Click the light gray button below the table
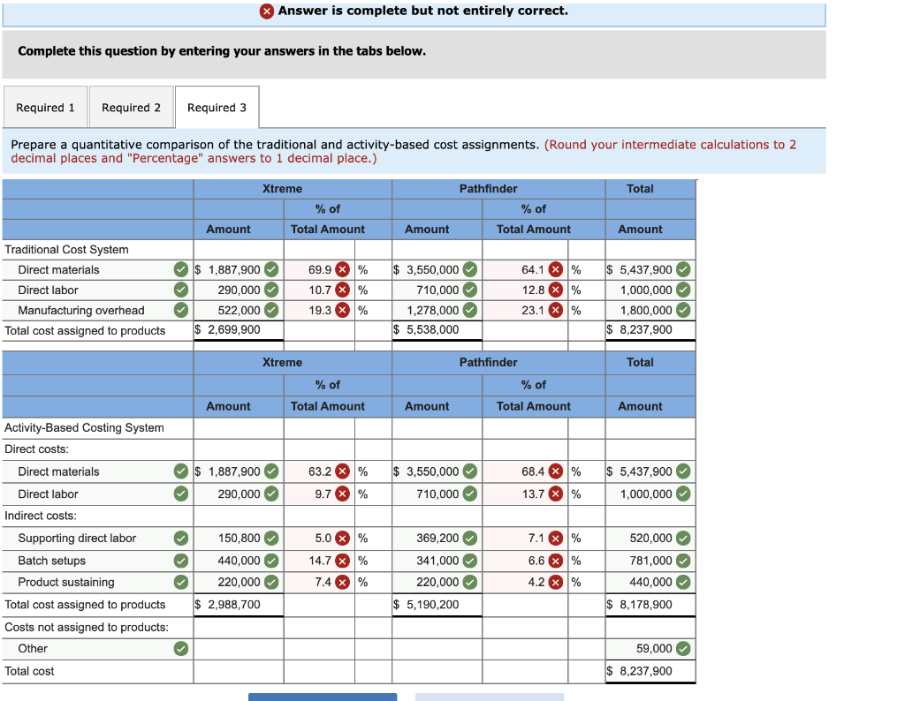905x701 pixels. point(490,697)
